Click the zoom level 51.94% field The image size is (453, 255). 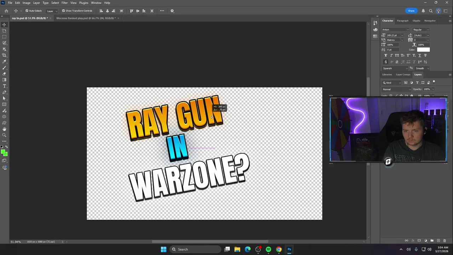[16, 242]
